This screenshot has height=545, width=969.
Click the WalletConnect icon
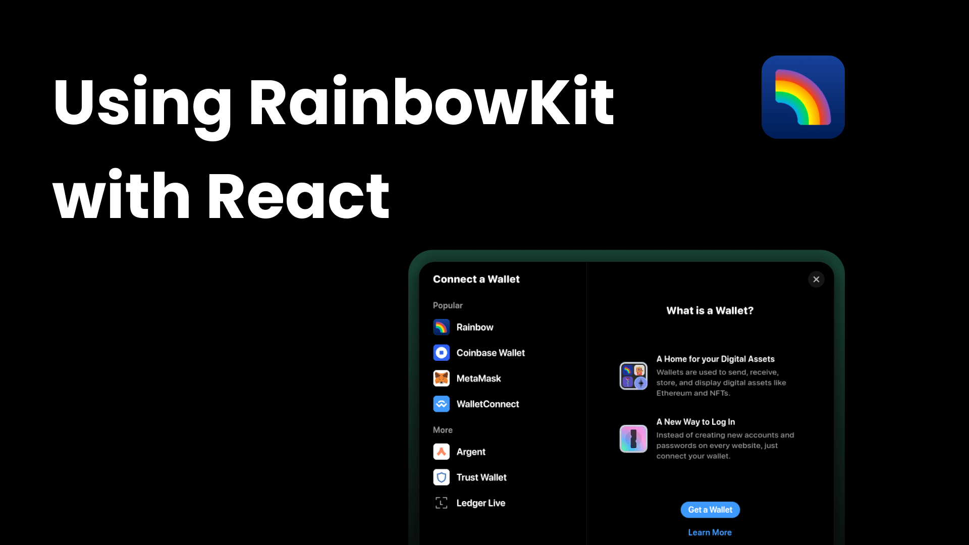(441, 404)
